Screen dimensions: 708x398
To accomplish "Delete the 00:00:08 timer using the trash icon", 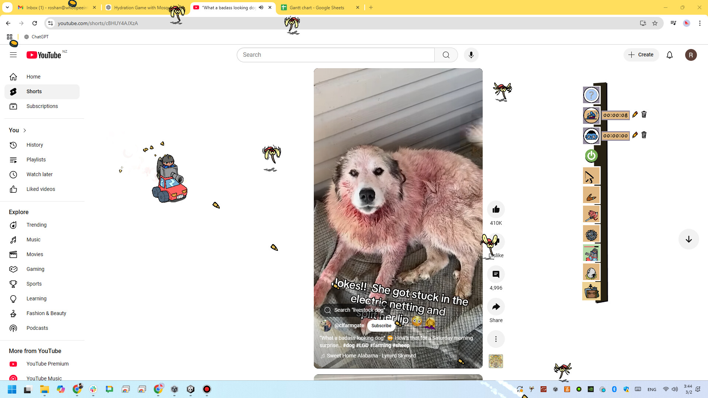I will coord(644,115).
